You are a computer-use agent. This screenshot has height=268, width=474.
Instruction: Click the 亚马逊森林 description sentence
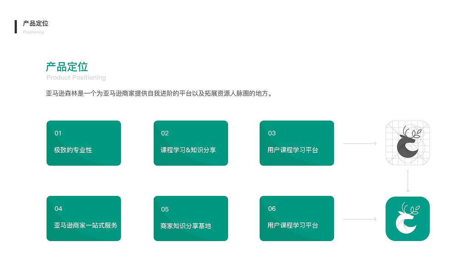pos(159,94)
